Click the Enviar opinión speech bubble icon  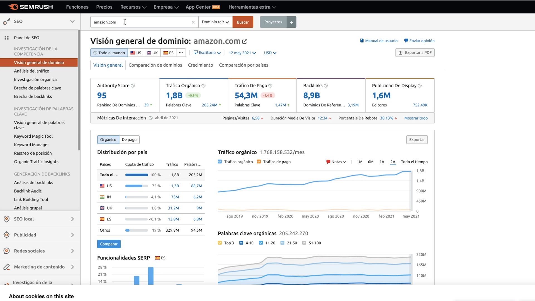pos(406,41)
